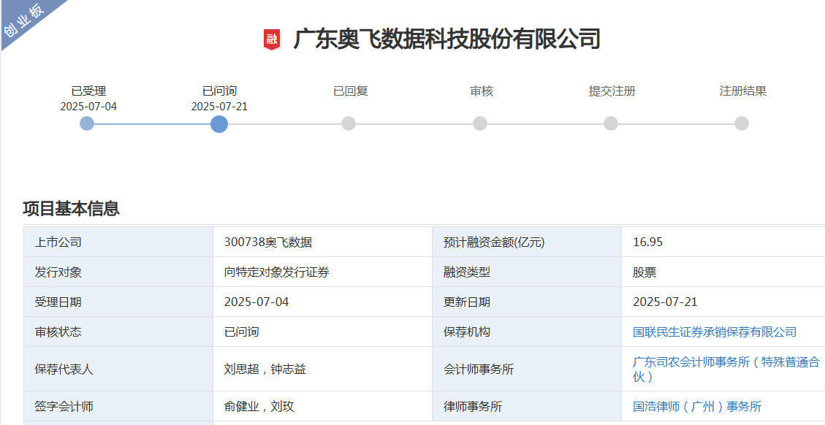Select the 已受理 timeline node circle
The height and width of the screenshot is (425, 825).
pos(87,124)
